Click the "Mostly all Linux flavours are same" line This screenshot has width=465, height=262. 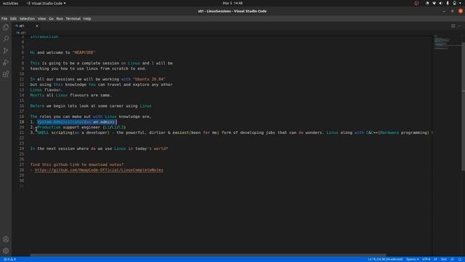71,95
